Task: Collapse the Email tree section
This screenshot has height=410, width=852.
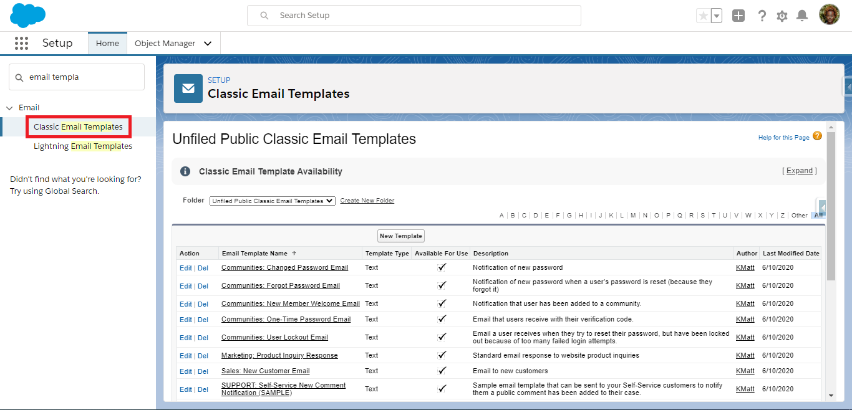Action: coord(9,108)
